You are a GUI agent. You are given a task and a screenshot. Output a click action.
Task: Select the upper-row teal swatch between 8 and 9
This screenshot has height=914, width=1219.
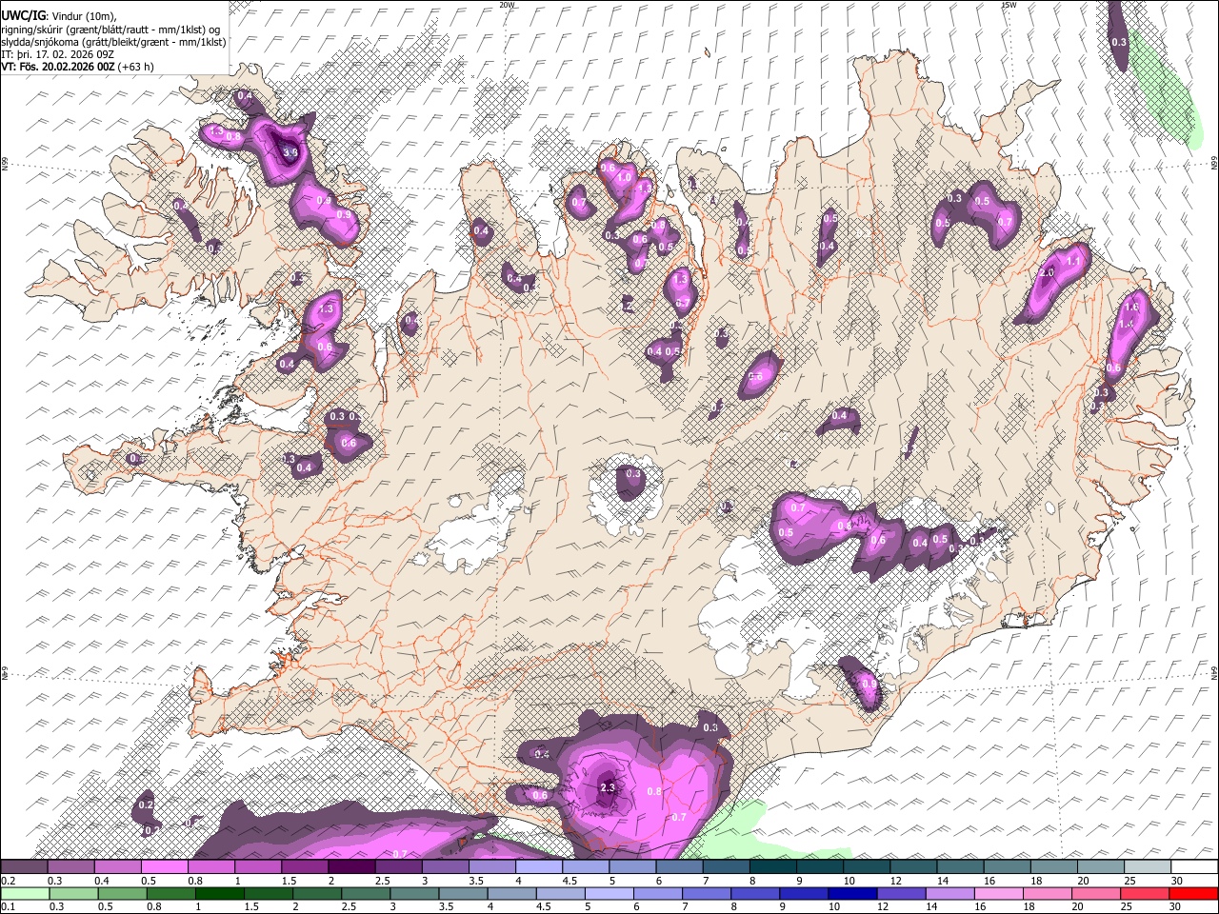[774, 867]
